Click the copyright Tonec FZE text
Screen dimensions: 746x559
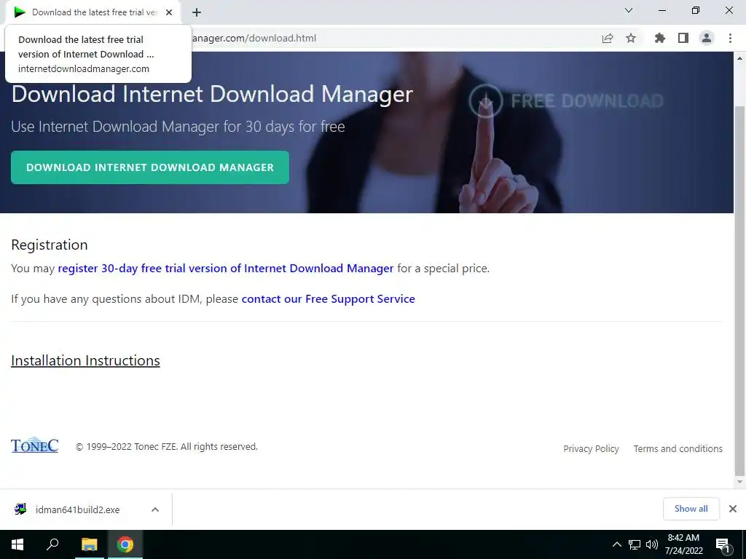click(167, 446)
